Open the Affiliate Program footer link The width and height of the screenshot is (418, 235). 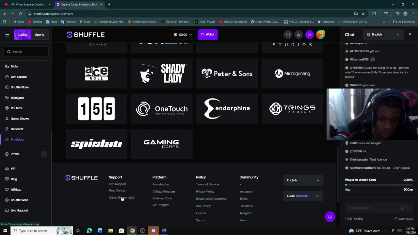coord(164,192)
